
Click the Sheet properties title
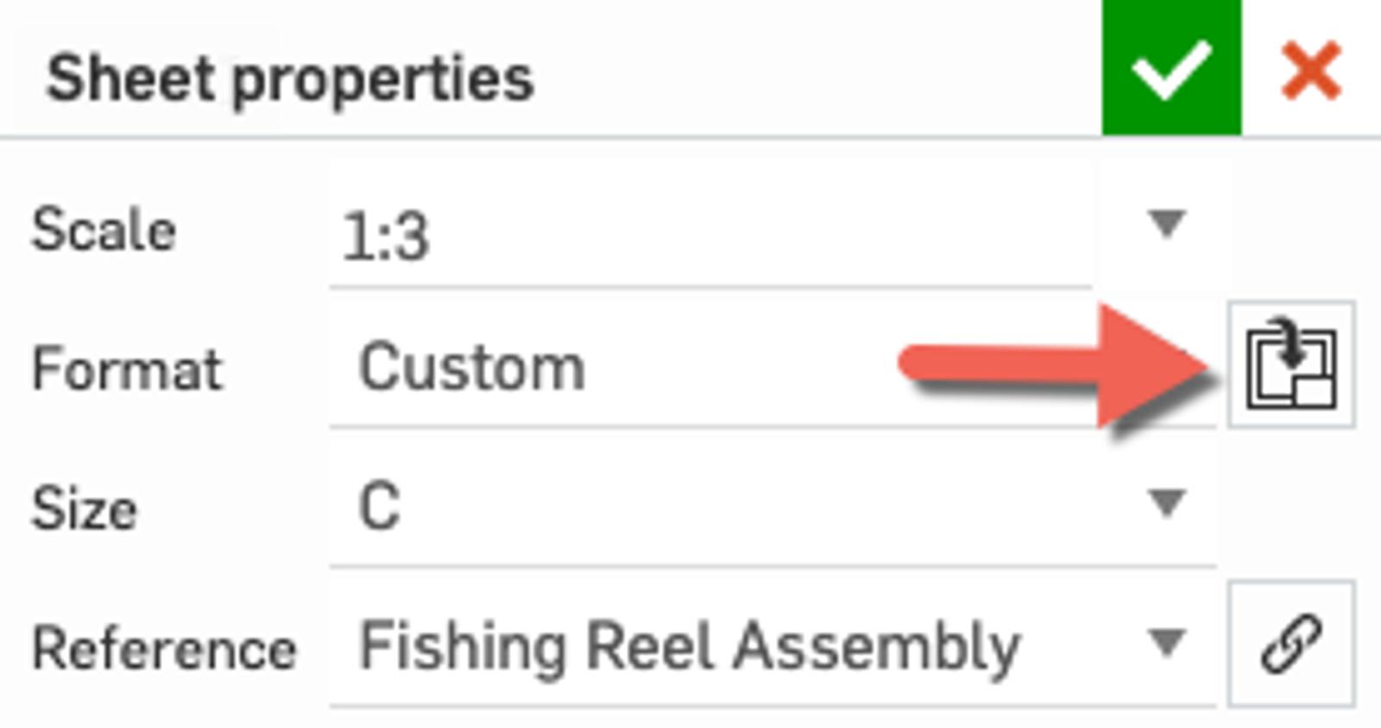(290, 79)
